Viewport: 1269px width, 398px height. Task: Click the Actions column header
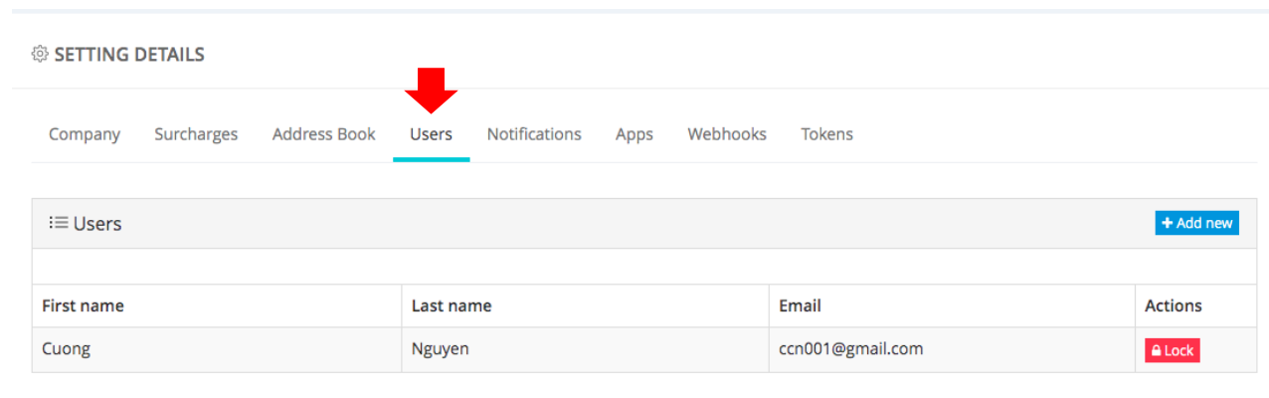coord(1173,305)
